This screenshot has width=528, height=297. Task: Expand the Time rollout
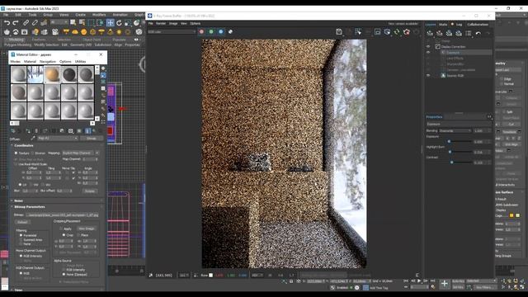click(x=18, y=290)
